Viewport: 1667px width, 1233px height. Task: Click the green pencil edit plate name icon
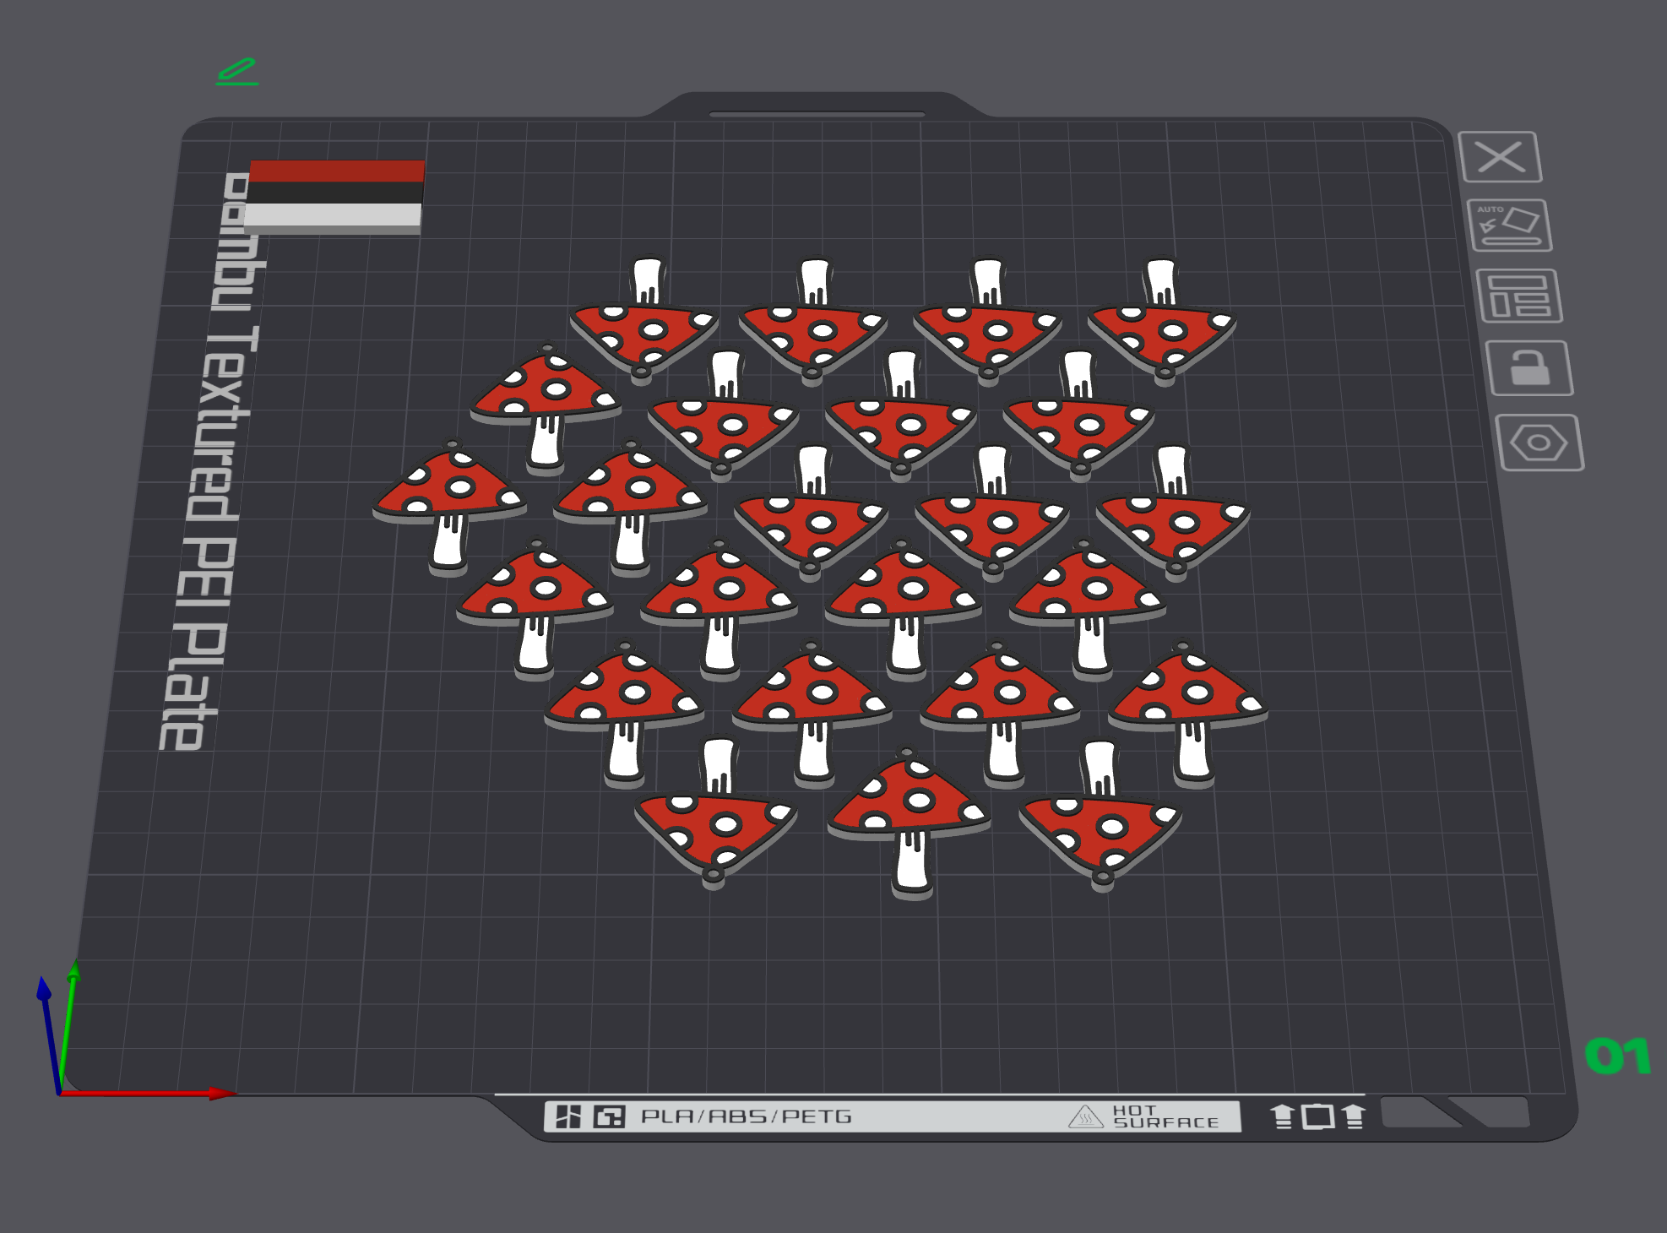point(237,72)
